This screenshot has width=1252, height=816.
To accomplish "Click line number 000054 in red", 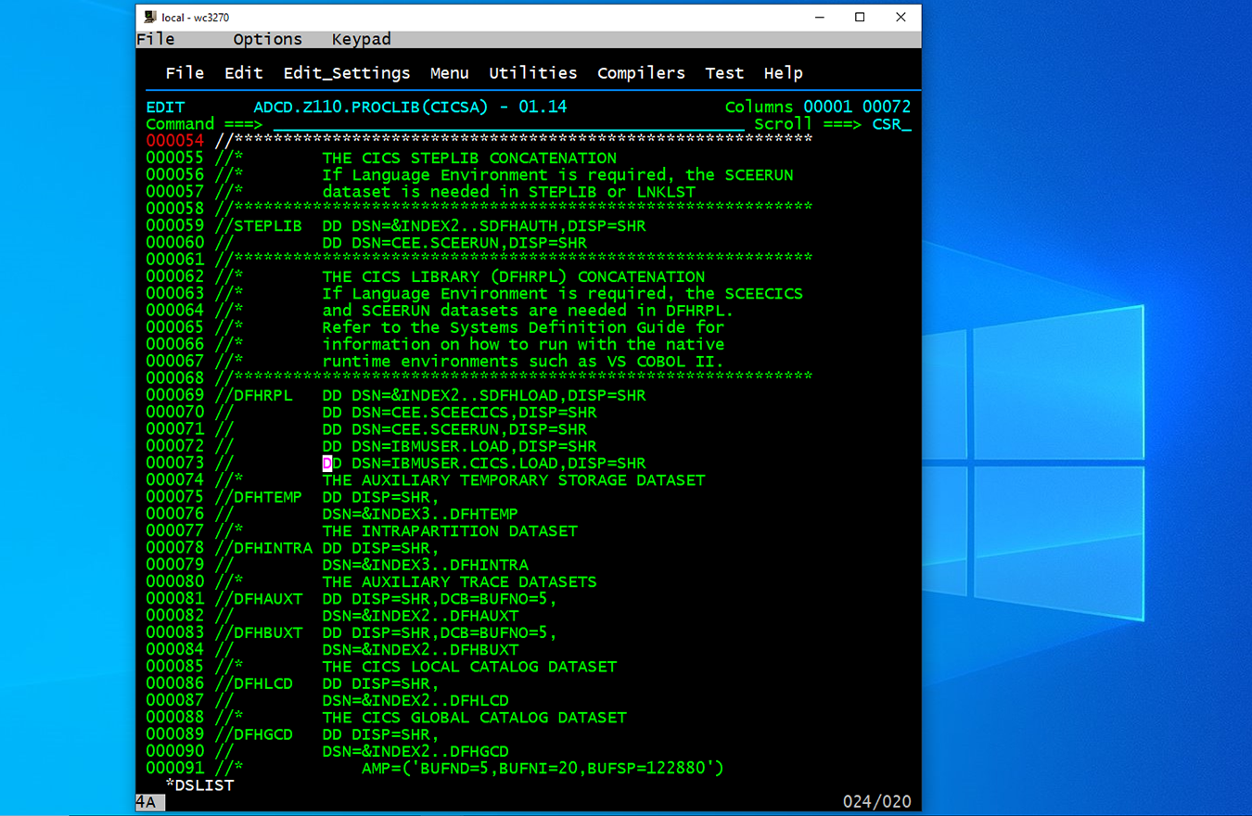I will click(x=174, y=141).
